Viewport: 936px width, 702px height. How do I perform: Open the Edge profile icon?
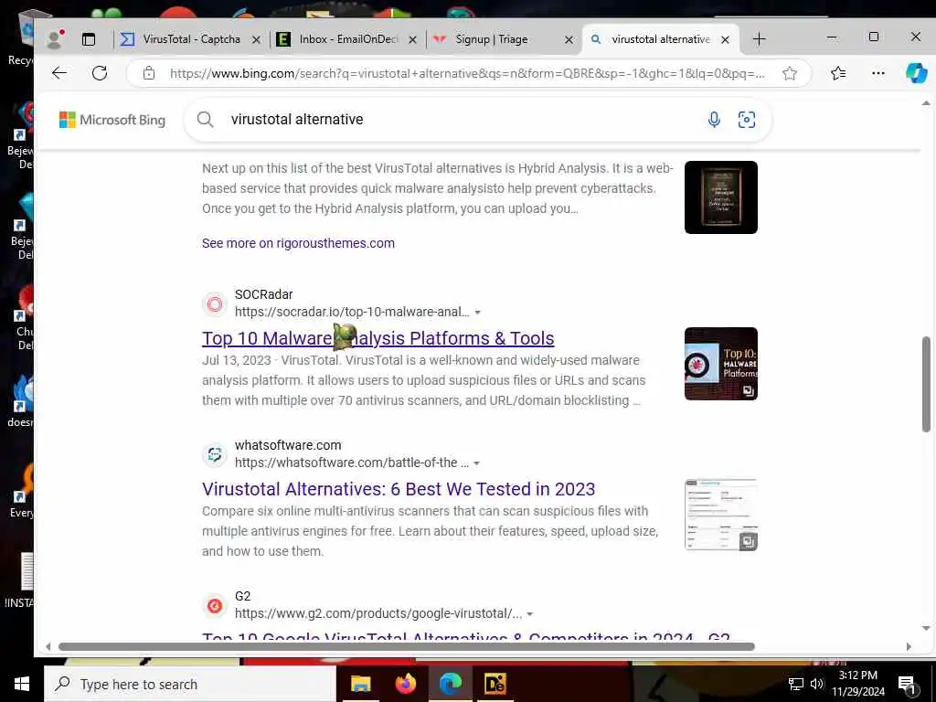55,39
